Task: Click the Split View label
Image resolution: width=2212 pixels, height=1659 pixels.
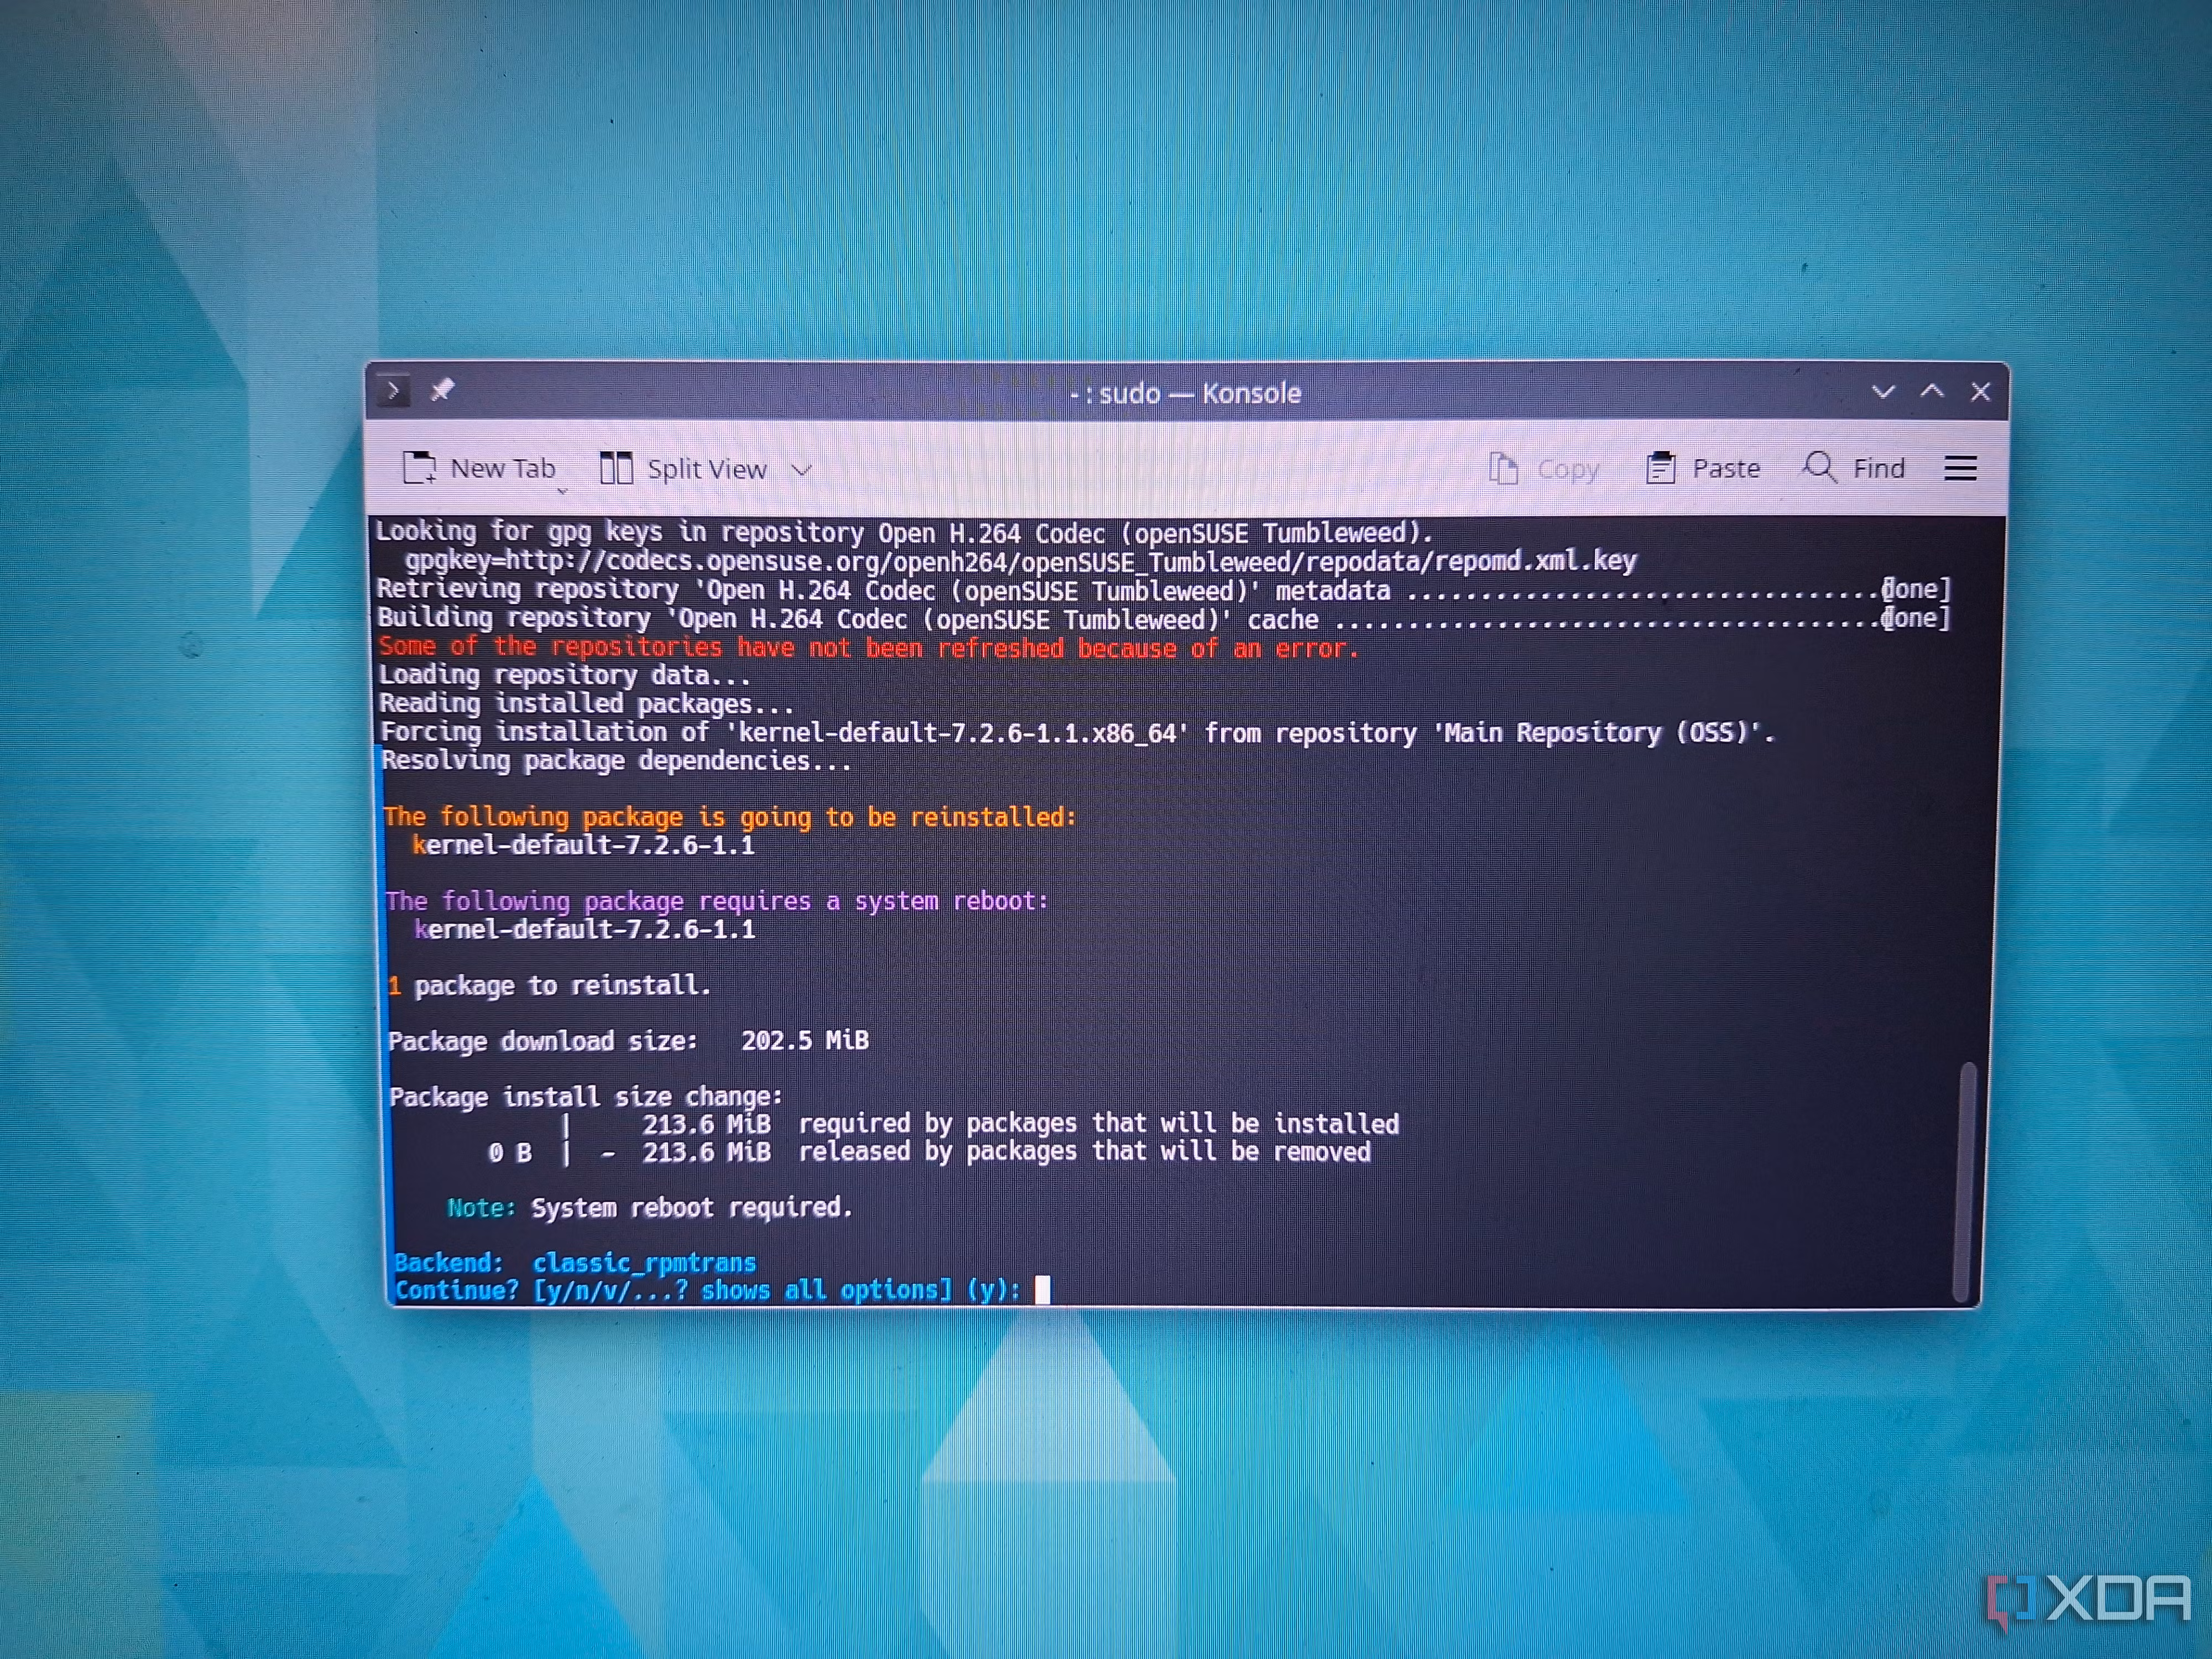Action: pos(707,469)
